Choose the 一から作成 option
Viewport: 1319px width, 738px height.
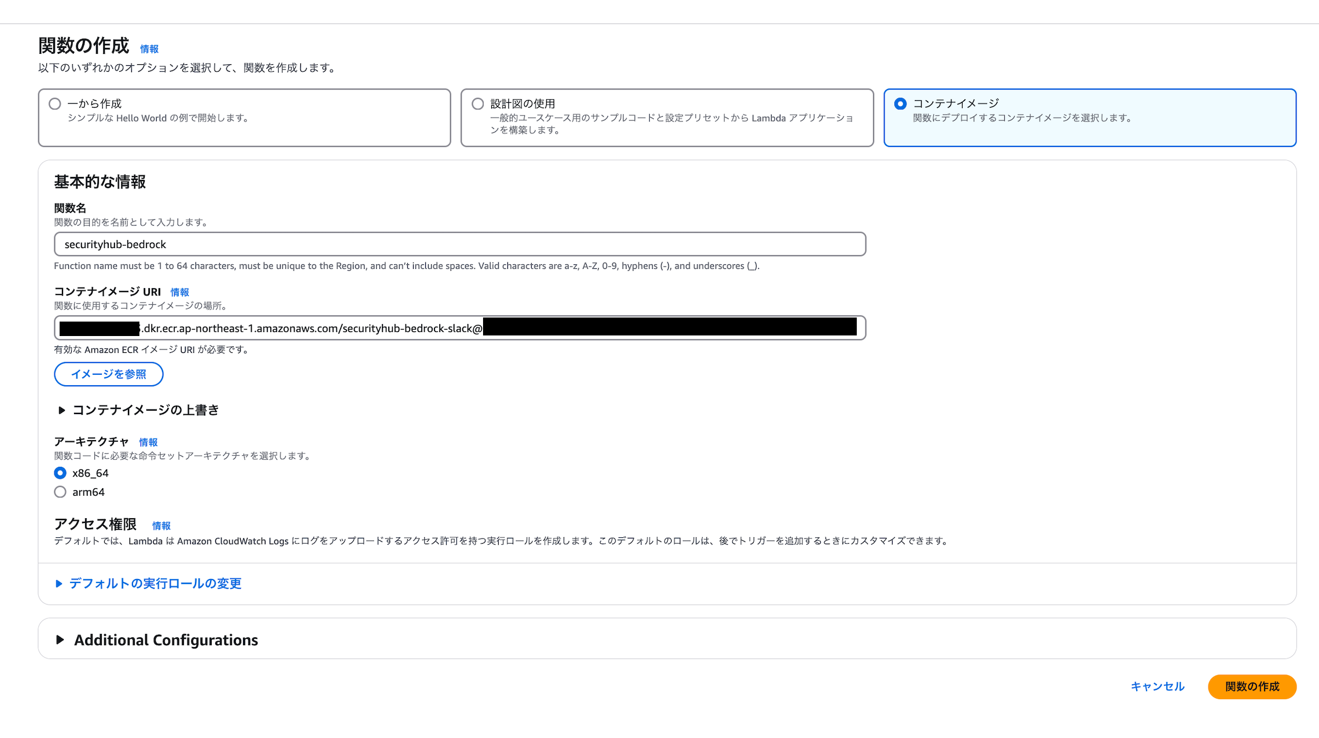[x=55, y=104]
